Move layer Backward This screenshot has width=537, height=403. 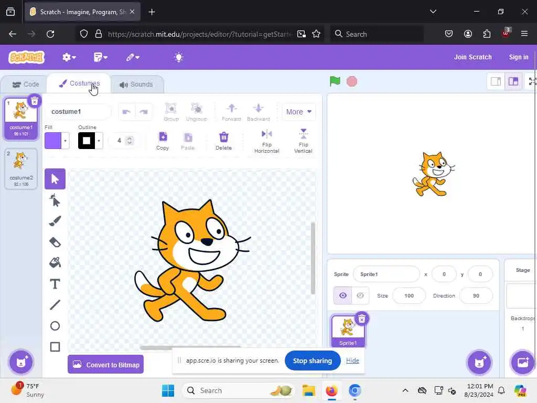click(x=258, y=112)
